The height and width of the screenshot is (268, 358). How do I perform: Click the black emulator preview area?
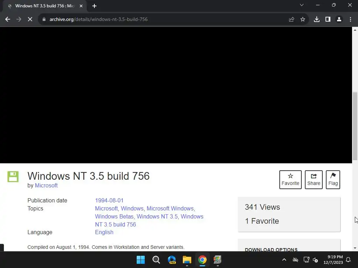pyautogui.click(x=176, y=95)
